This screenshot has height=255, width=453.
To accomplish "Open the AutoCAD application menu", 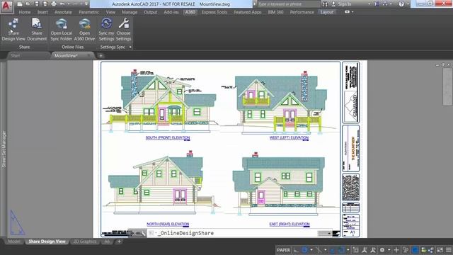I will click(x=6, y=6).
